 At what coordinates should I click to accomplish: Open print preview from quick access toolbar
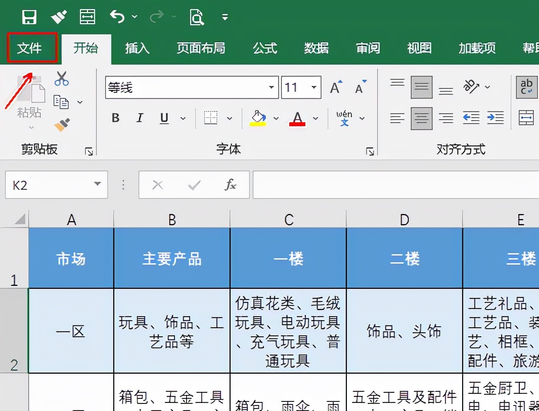195,17
